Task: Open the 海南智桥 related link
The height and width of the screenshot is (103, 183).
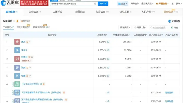Action: [x=169, y=93]
